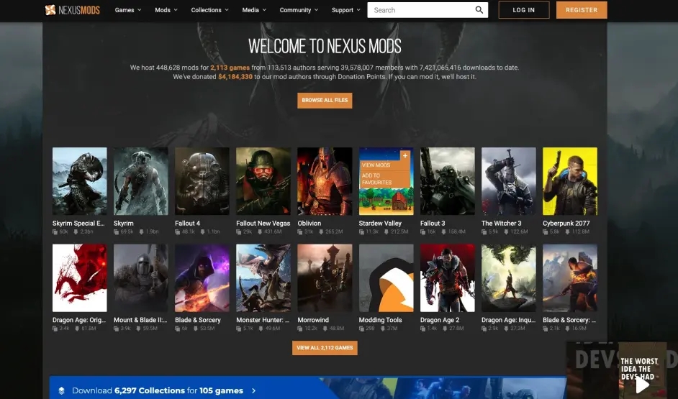This screenshot has width=678, height=399.
Task: Open the Skyrim cover thumbnail
Action: 140,181
